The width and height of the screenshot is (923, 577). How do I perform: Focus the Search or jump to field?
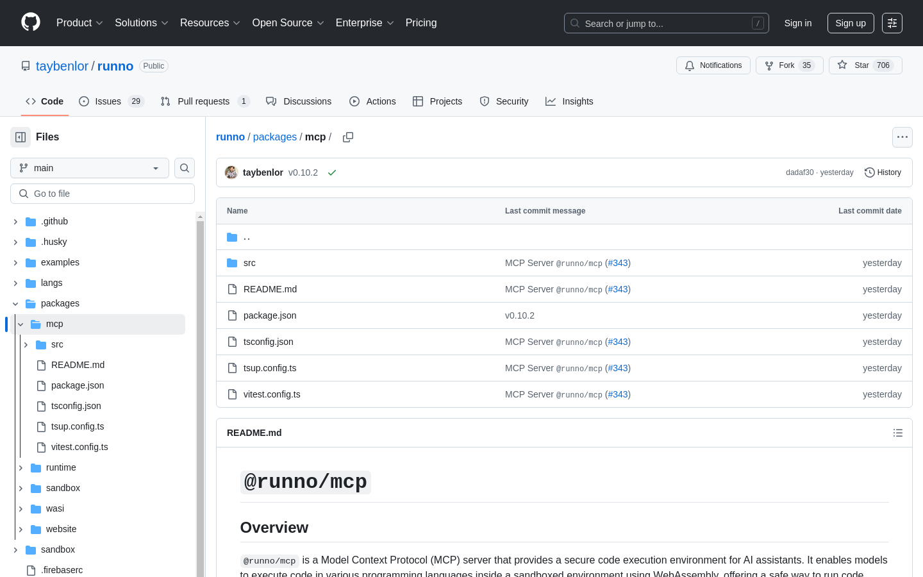667,23
